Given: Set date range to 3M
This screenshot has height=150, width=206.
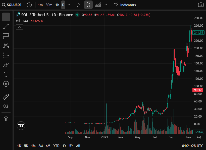Looking at the screenshot, I should 41,146.
